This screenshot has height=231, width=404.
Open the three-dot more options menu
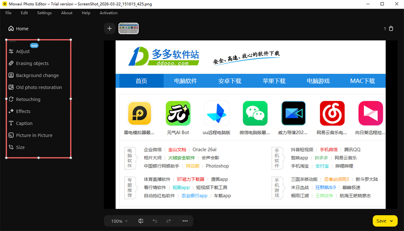click(x=185, y=221)
